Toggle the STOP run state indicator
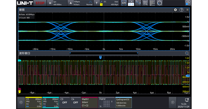Screen dimensions: 208x109 point(40,3)
